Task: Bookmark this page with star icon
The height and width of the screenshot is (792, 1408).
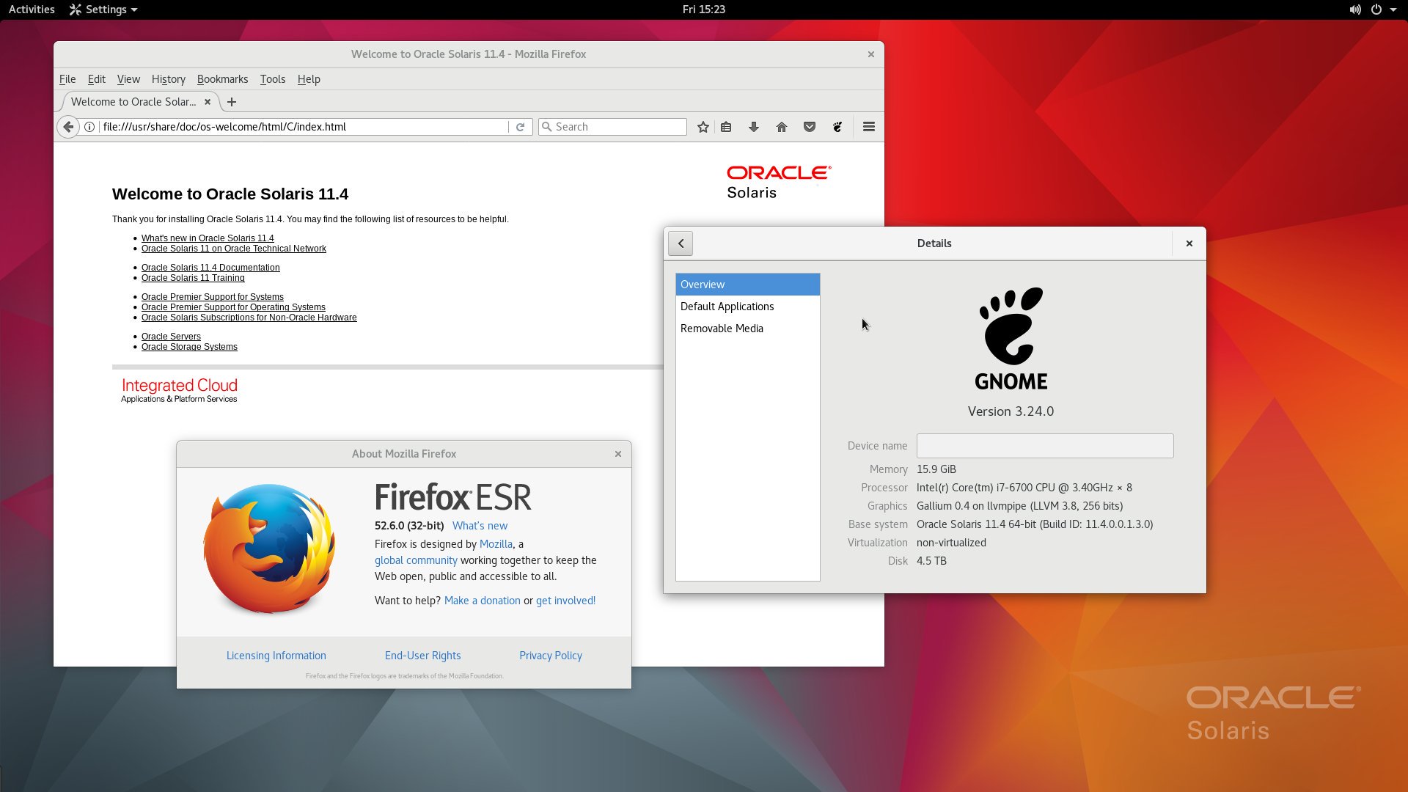Action: [x=703, y=127]
